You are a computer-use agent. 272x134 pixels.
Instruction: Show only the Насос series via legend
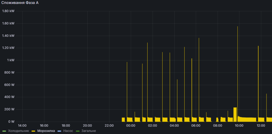point(68,131)
